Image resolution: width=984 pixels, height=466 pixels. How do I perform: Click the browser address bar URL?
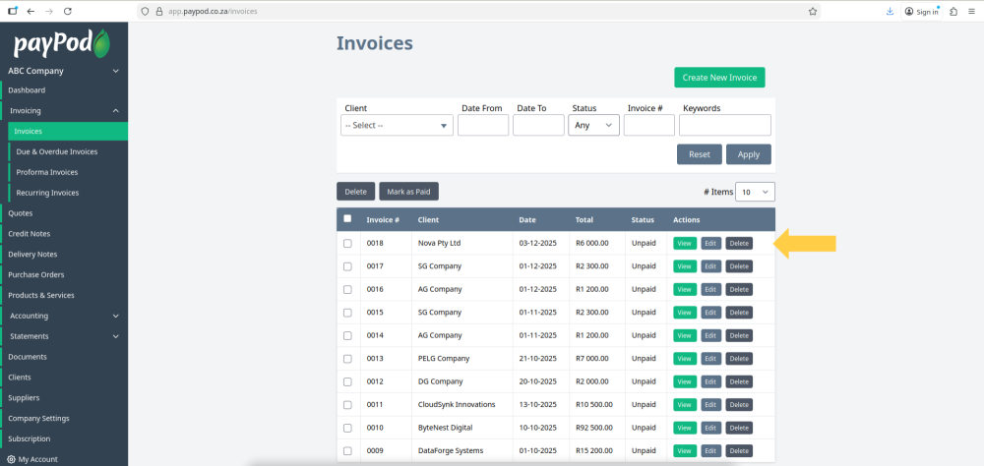coord(213,11)
